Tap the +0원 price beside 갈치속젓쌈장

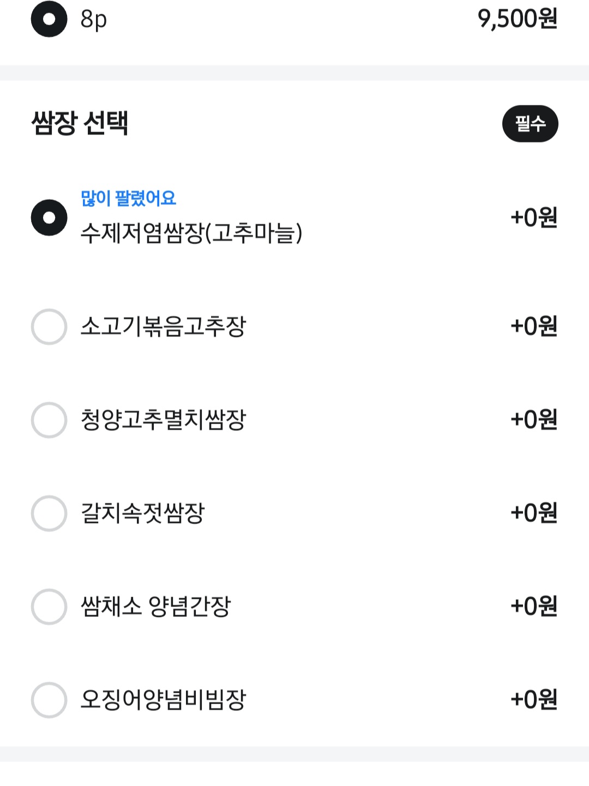coord(534,513)
